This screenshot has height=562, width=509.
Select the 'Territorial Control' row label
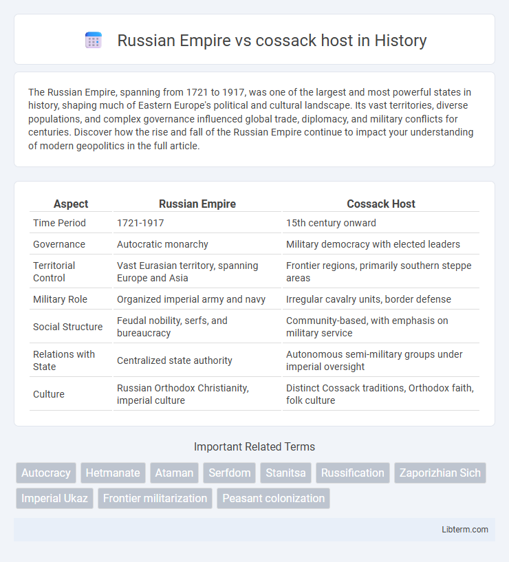[x=54, y=272]
